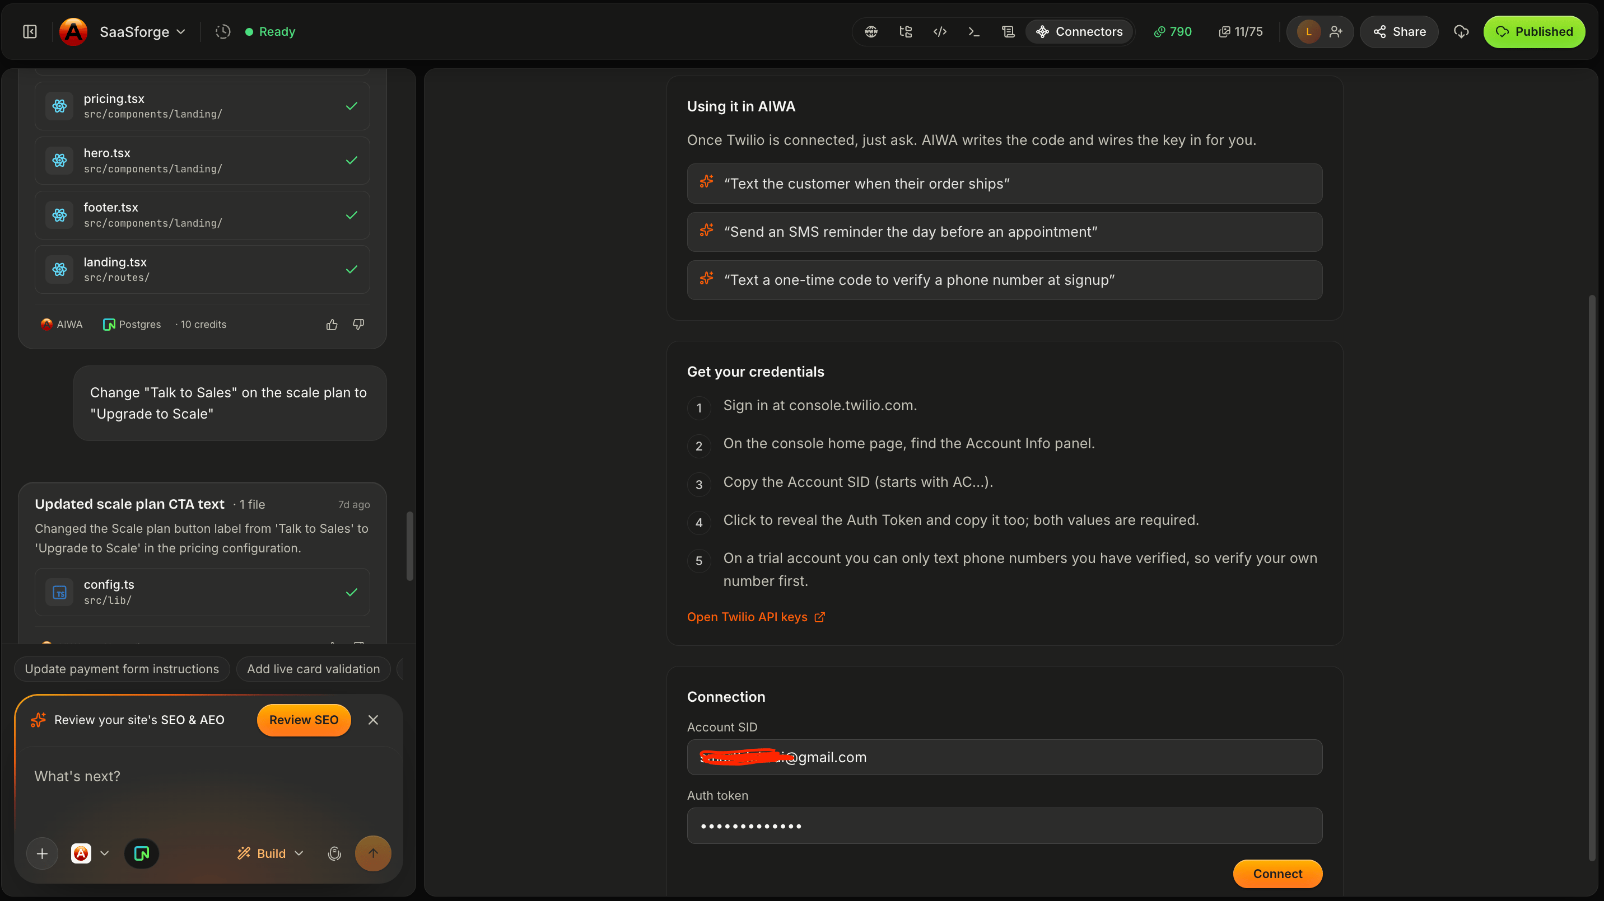This screenshot has height=901, width=1604.
Task: Select the 'Update payment form instructions' suggestion
Action: click(x=122, y=669)
